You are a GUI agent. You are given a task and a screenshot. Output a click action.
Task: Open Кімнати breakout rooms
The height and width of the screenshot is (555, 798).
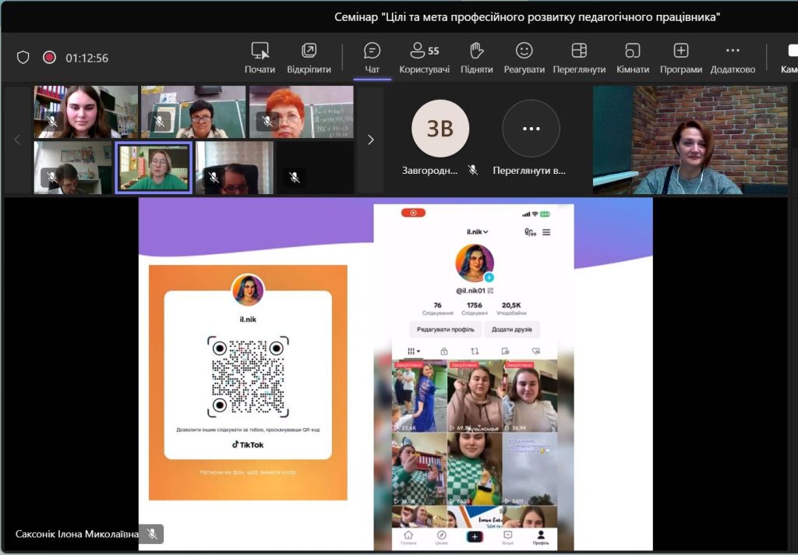(x=633, y=58)
